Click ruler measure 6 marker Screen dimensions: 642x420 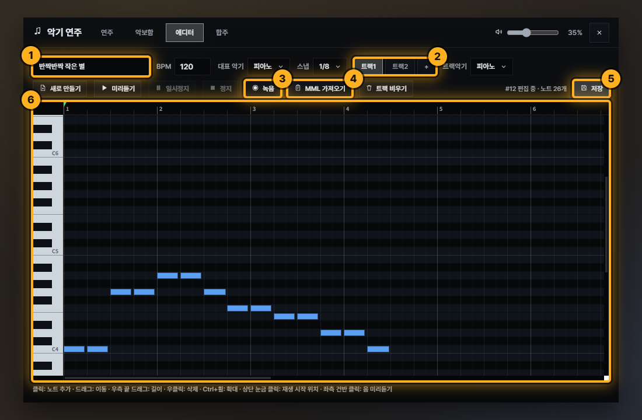tap(533, 109)
